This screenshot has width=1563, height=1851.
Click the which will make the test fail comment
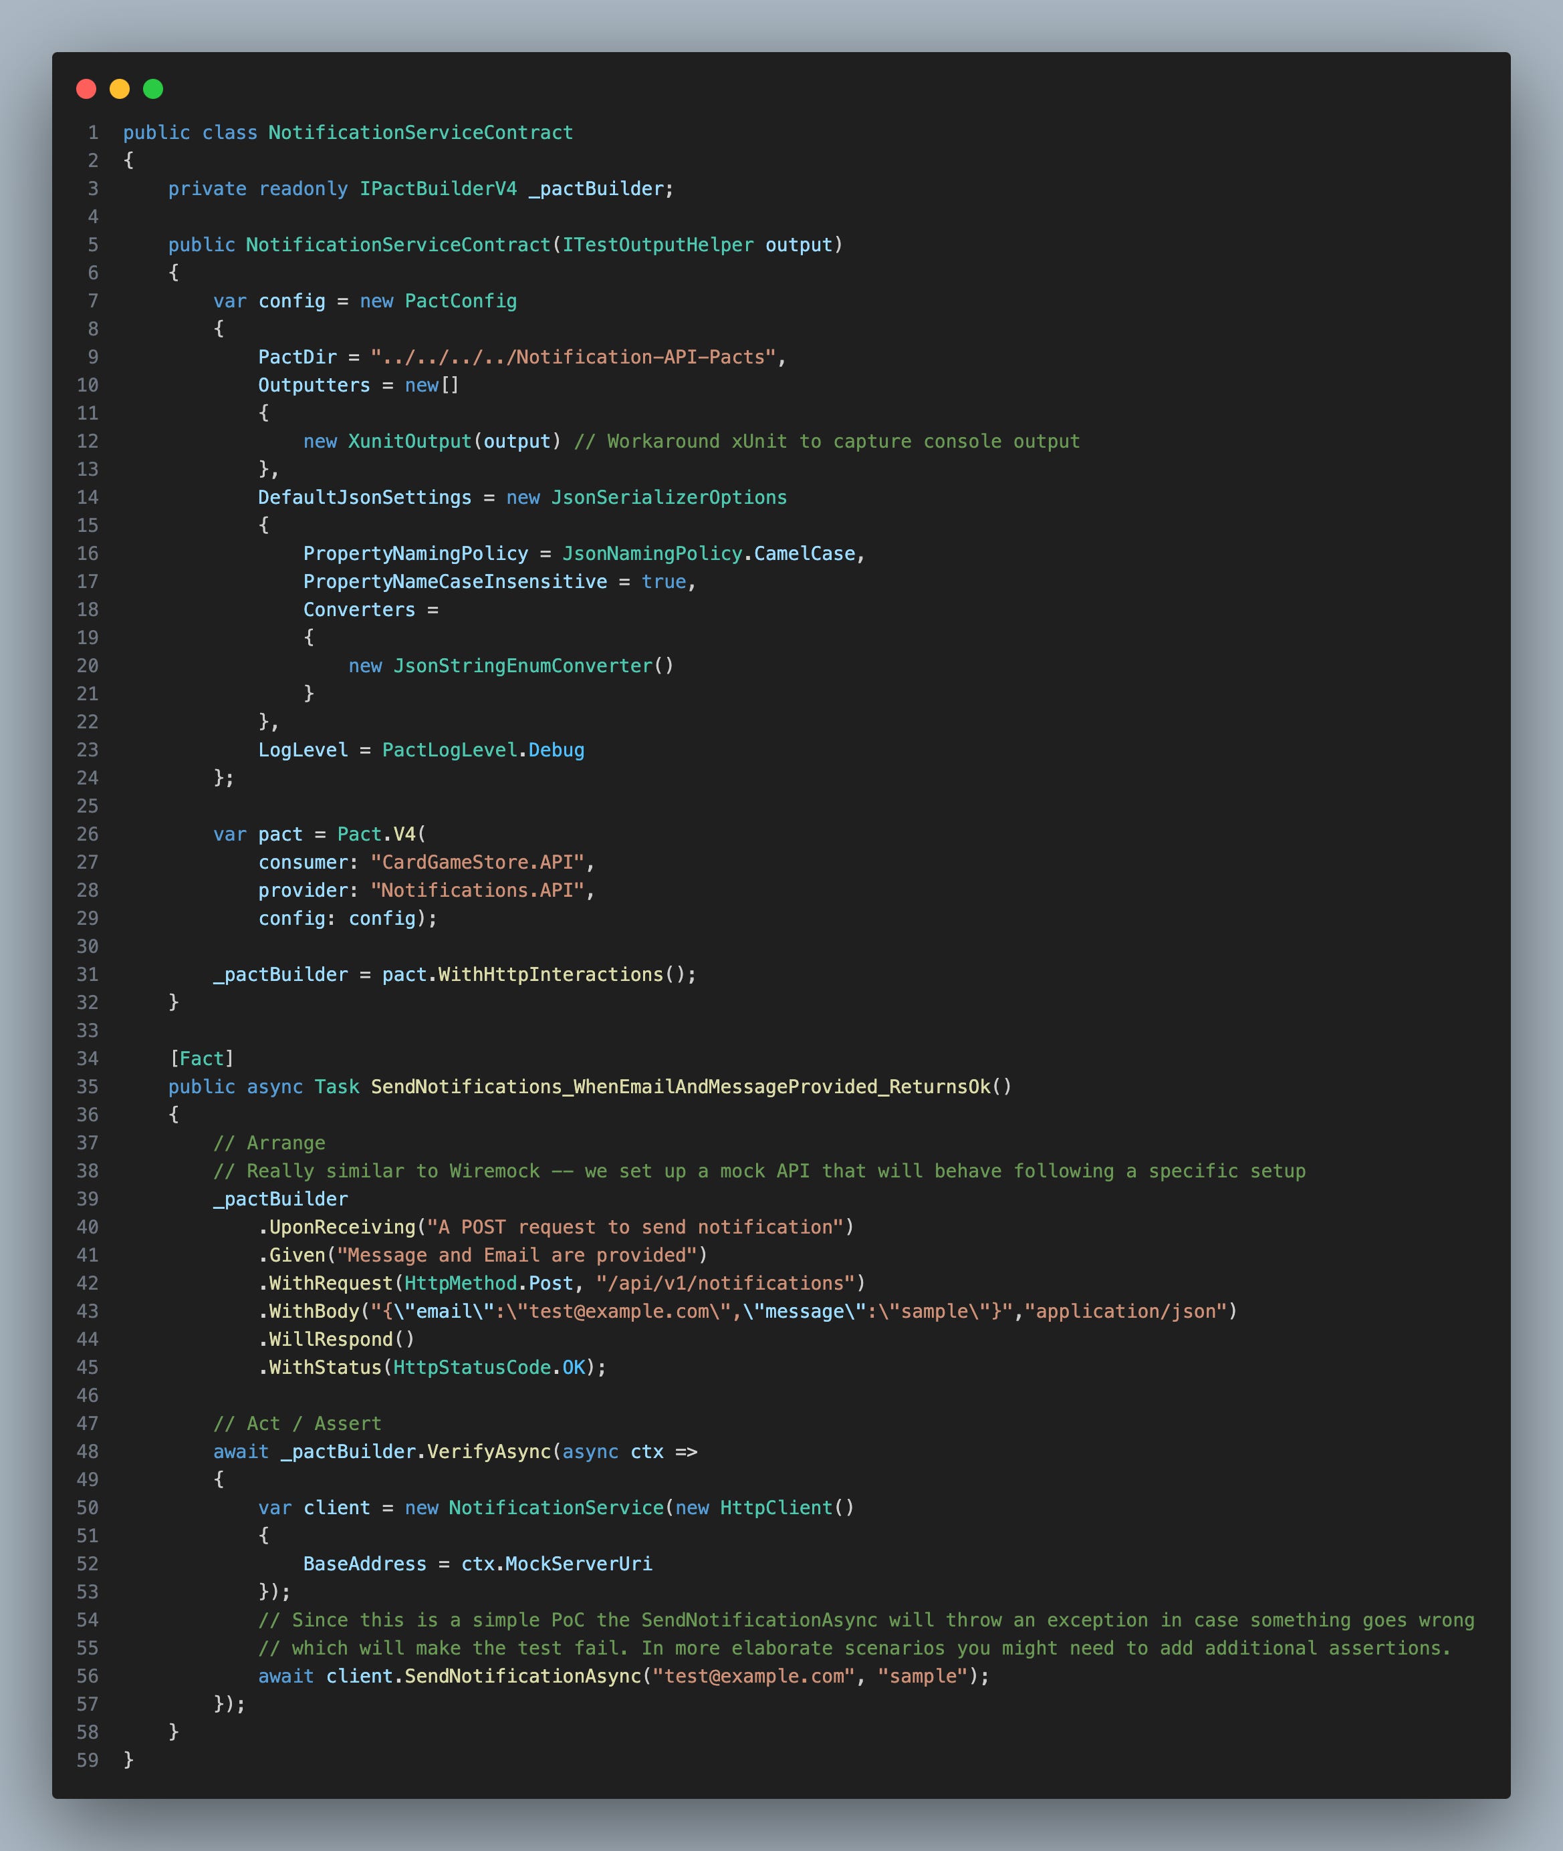[855, 1648]
